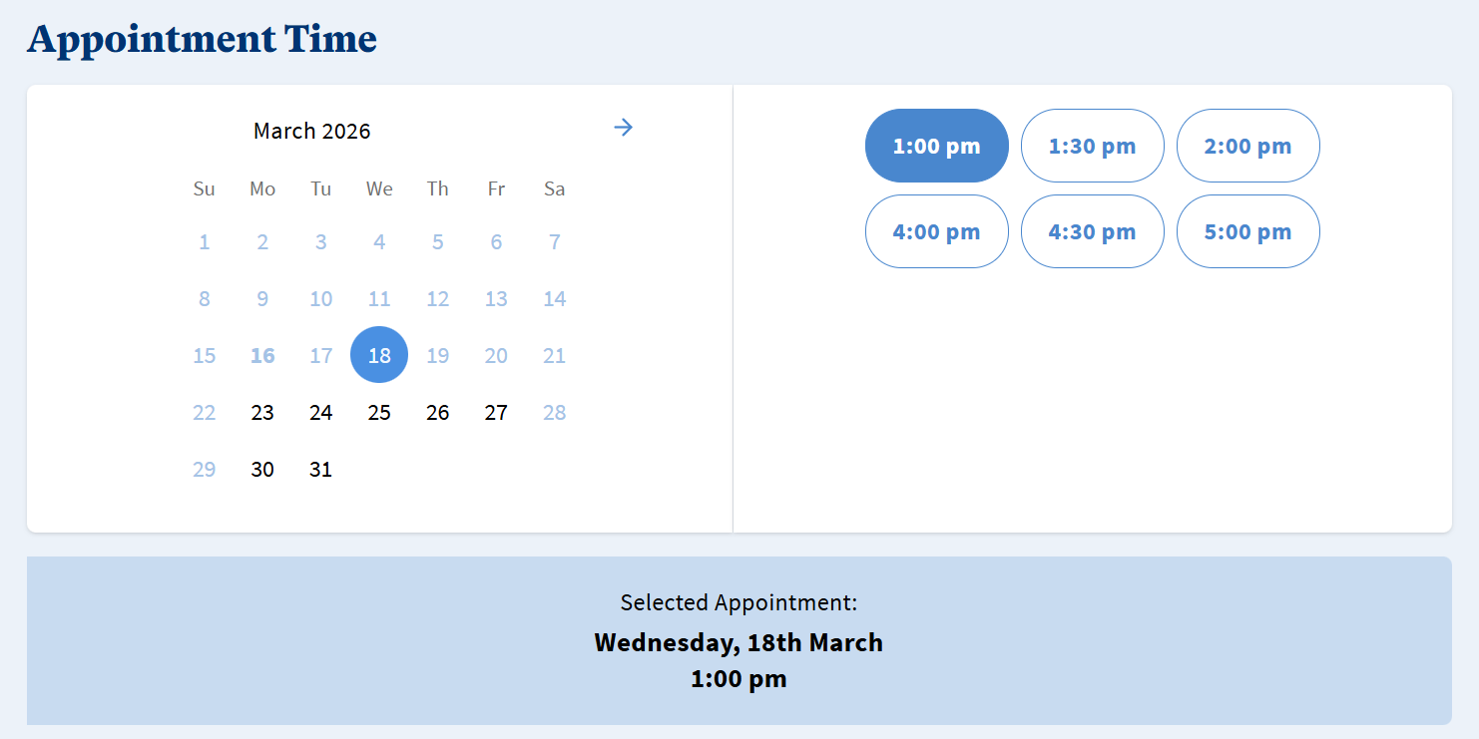The height and width of the screenshot is (739, 1479).
Task: Pick March 31 on the calendar
Action: coord(320,470)
